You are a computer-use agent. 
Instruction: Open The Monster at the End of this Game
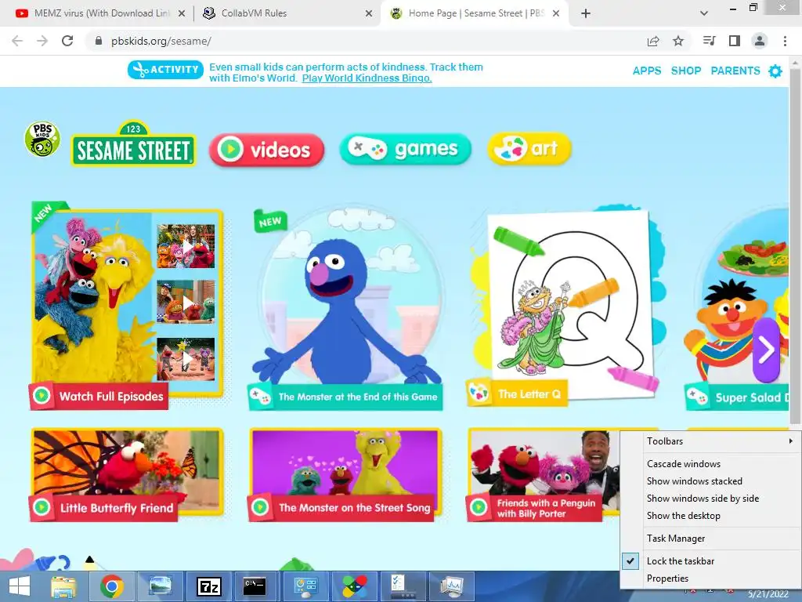click(347, 307)
